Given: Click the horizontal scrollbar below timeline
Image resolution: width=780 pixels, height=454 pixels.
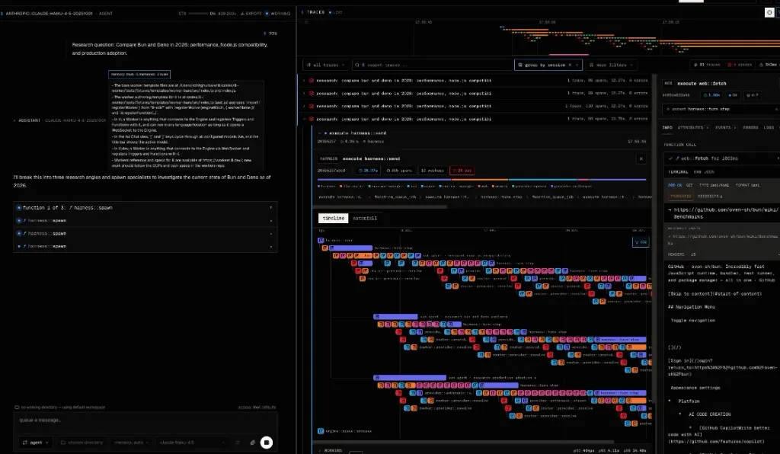Looking at the screenshot, I should (x=464, y=442).
